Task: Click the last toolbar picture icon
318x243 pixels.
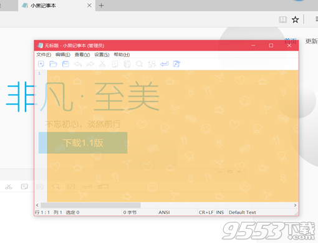Action: 176,64
